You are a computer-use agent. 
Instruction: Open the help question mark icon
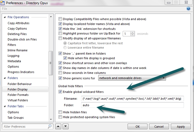coord(188,9)
